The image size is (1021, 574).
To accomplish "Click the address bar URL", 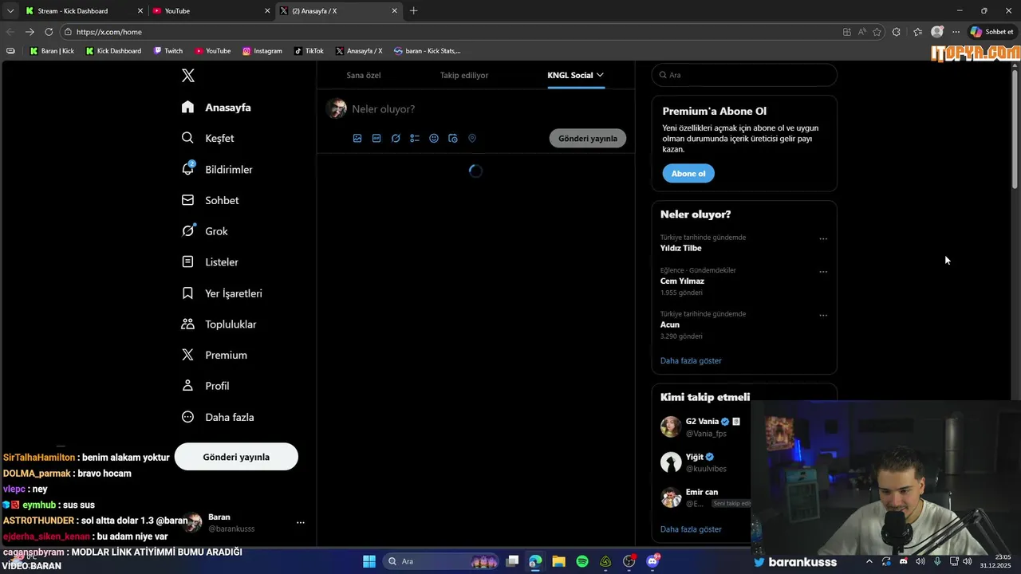I will click(109, 32).
